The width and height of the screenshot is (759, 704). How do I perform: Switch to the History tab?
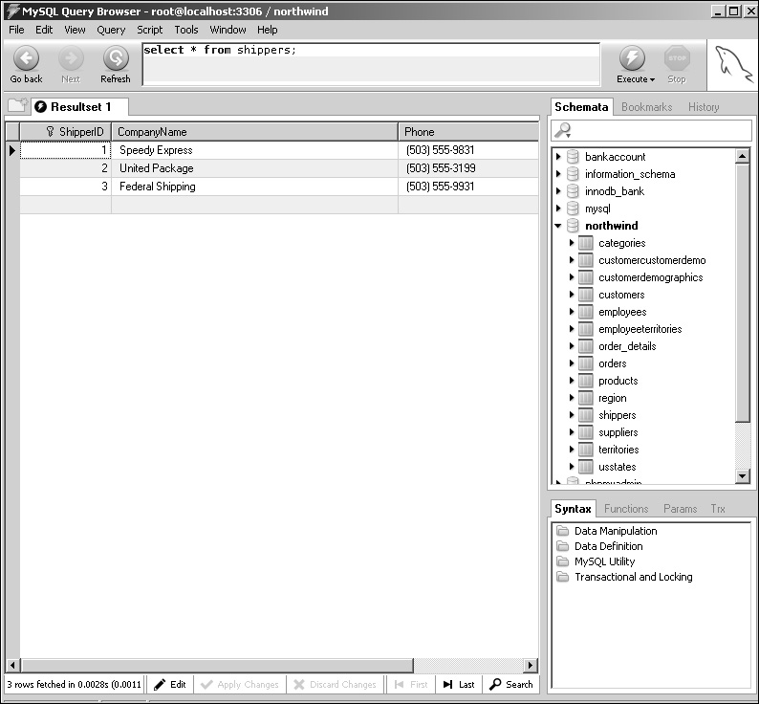point(704,107)
